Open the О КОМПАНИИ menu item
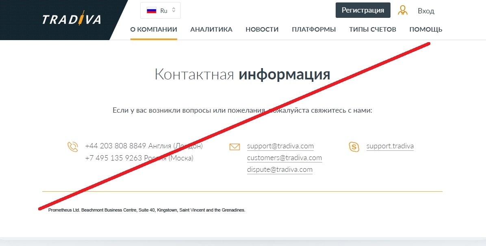This screenshot has width=486, height=246. point(154,29)
